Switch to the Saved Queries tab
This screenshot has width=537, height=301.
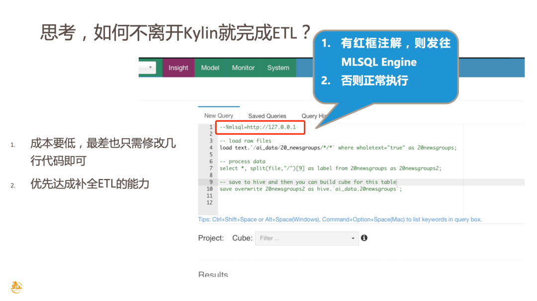[x=267, y=116]
